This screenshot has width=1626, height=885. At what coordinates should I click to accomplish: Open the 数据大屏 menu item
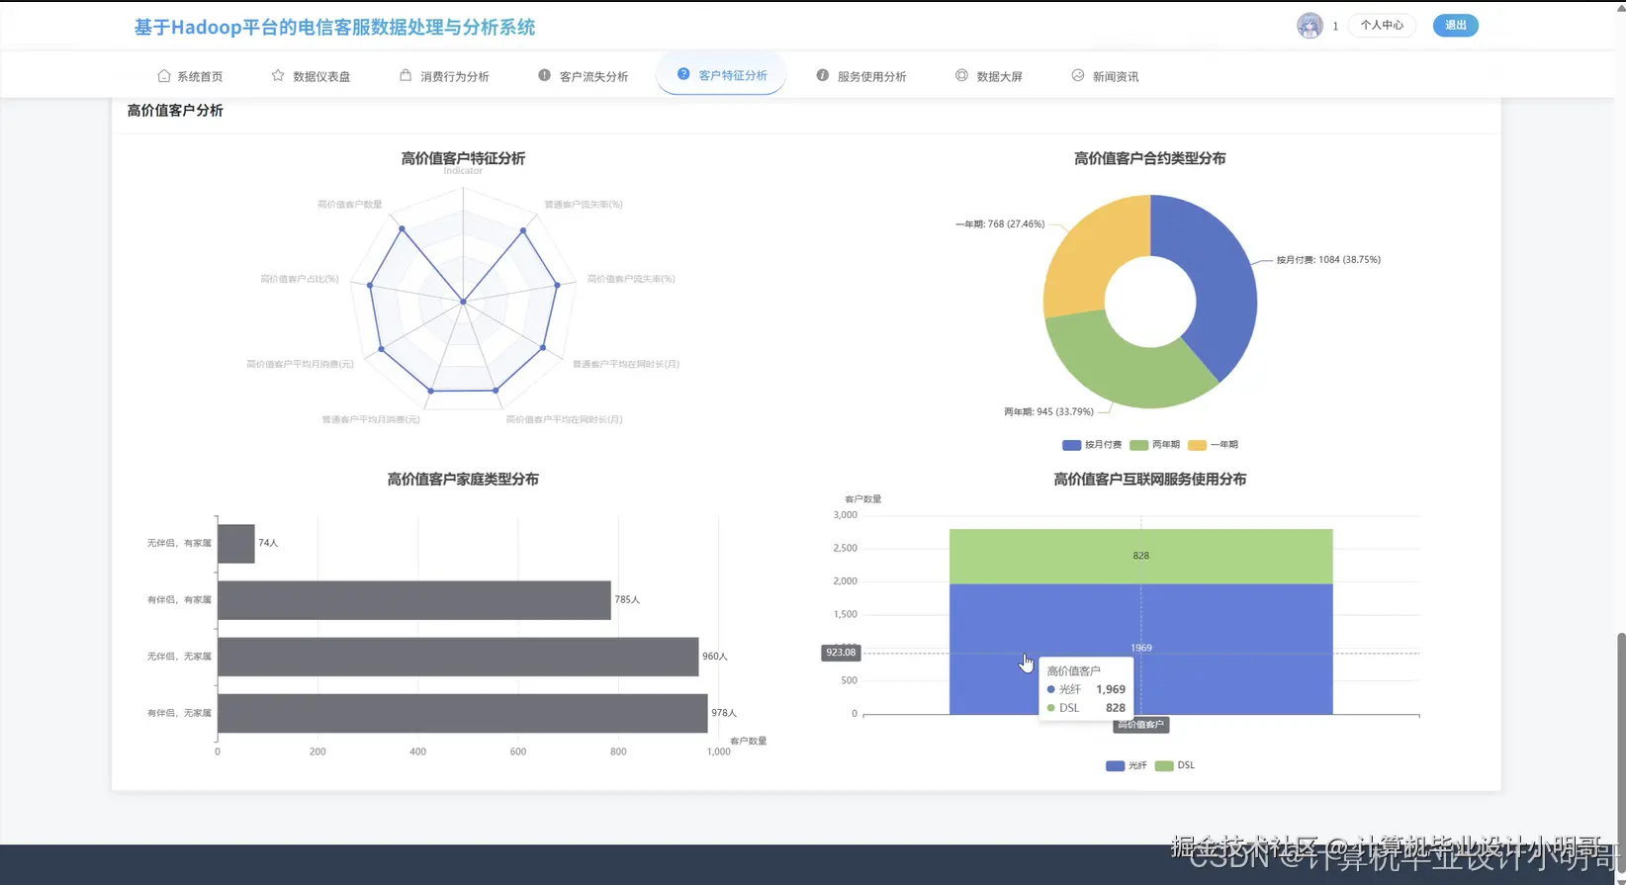point(989,76)
